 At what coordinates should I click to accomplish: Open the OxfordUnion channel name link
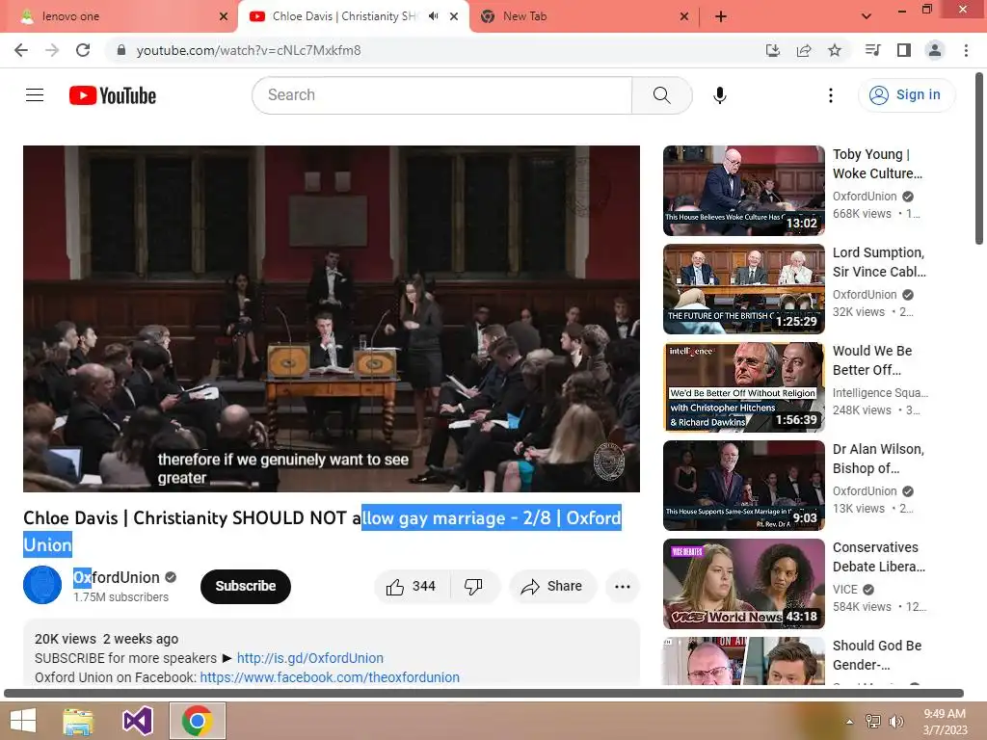click(117, 578)
